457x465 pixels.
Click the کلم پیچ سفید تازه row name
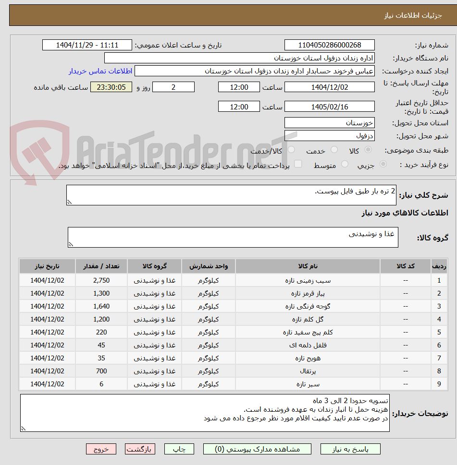tap(308, 333)
